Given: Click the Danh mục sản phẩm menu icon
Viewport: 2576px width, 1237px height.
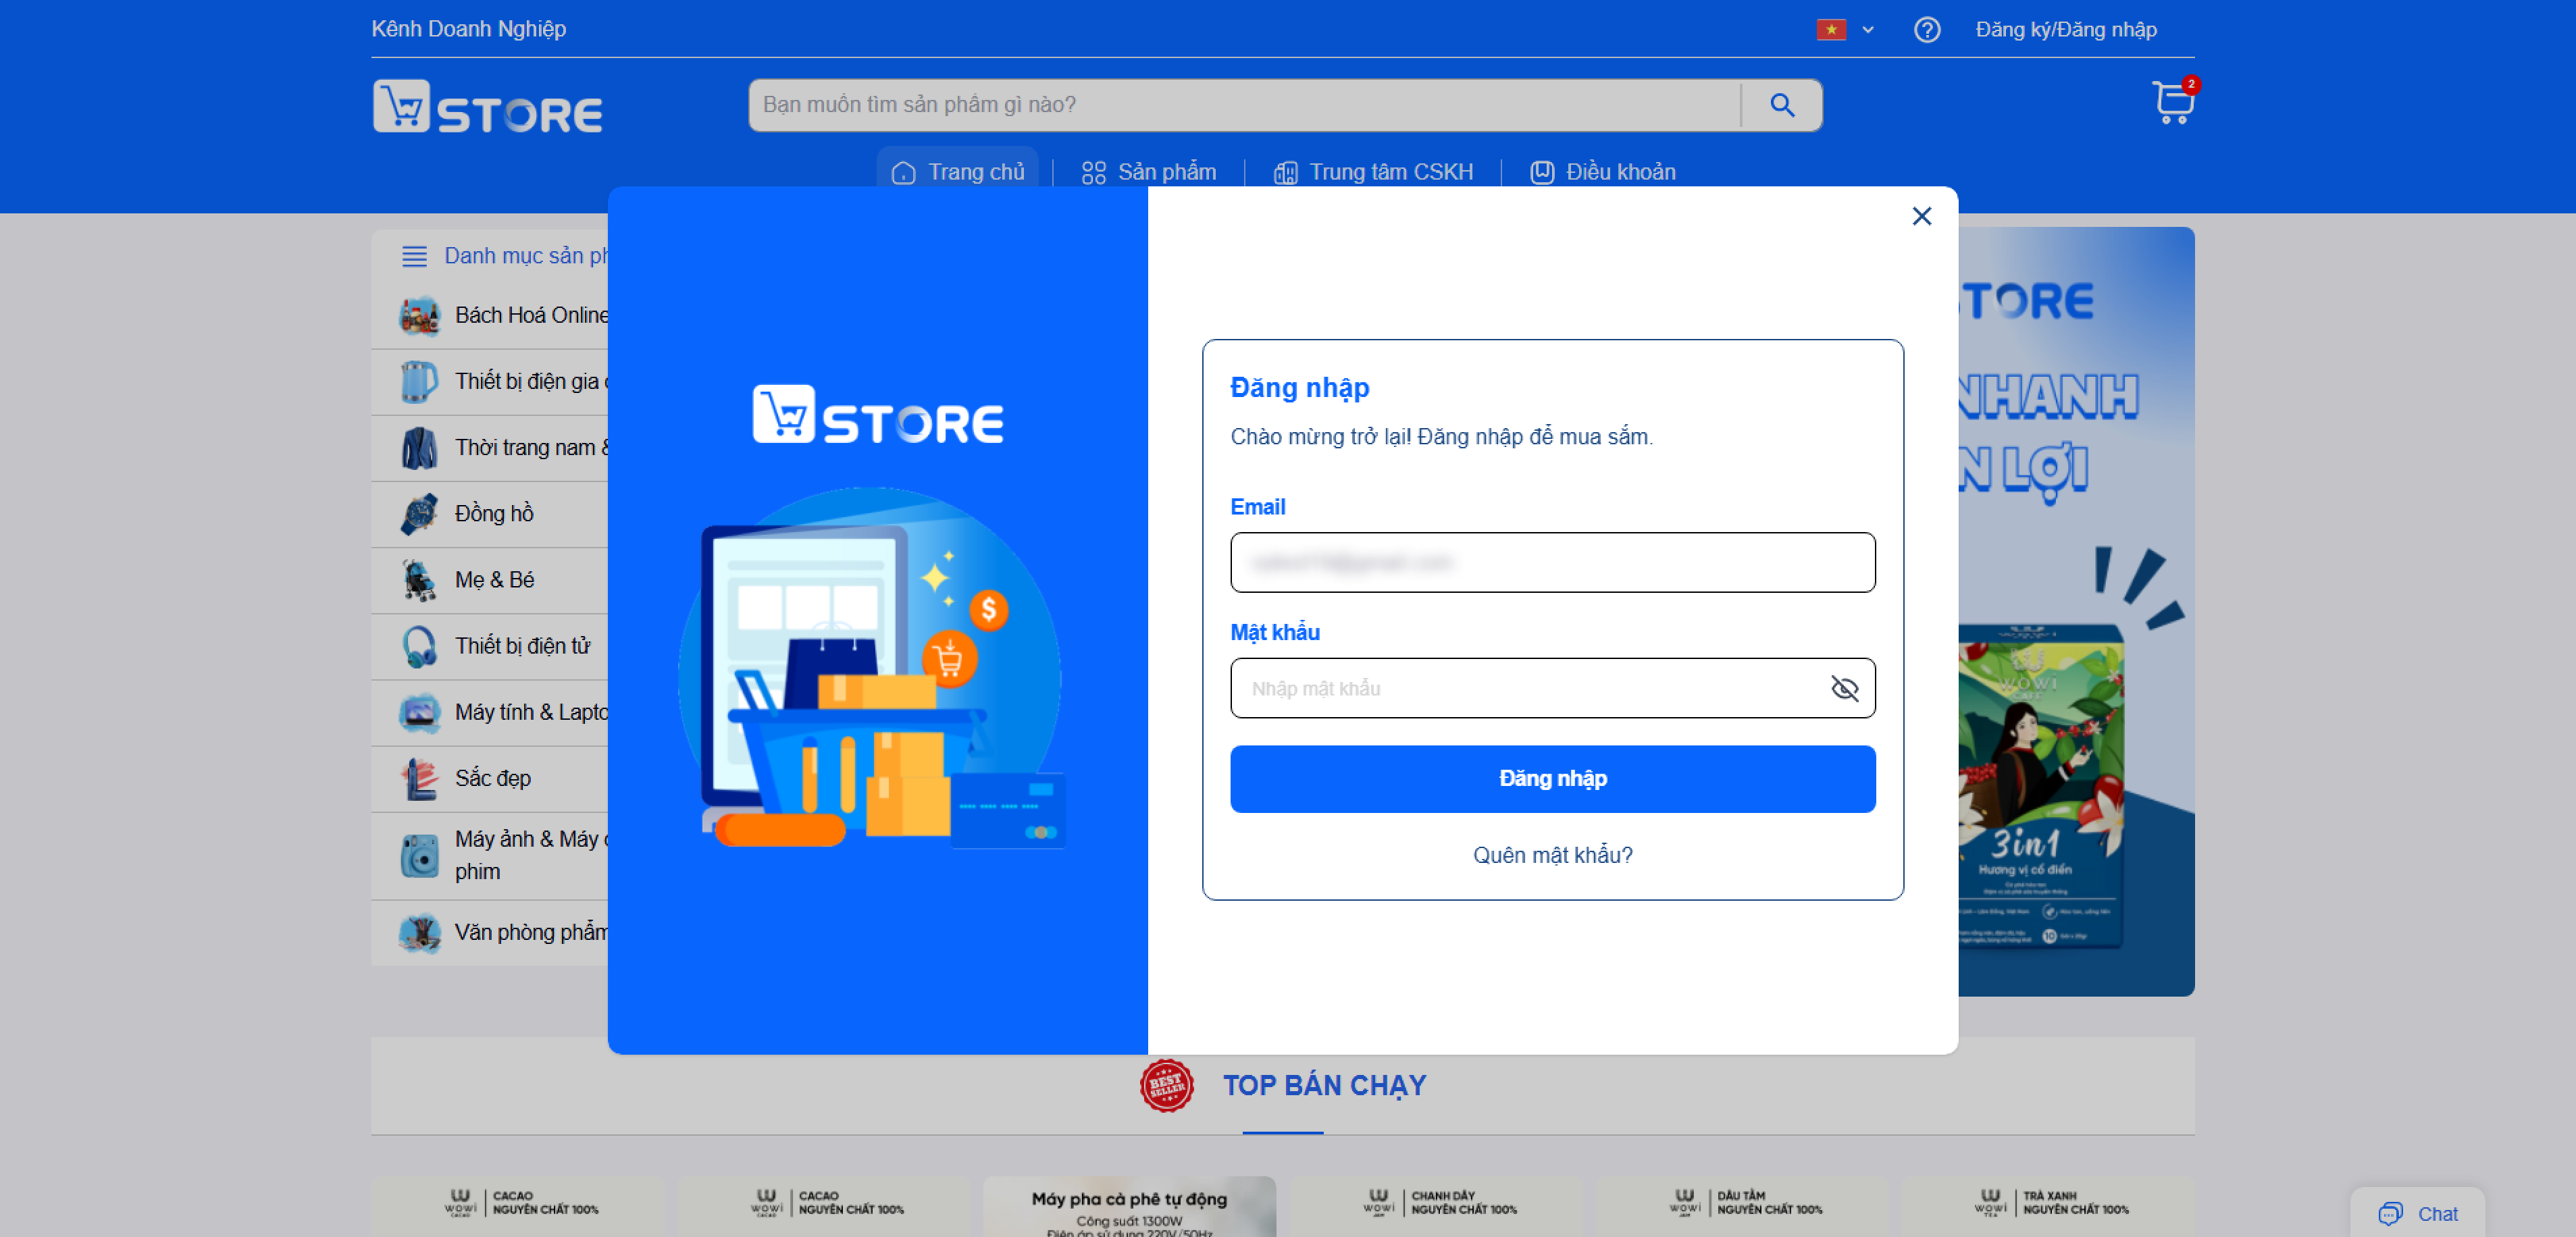Looking at the screenshot, I should (x=414, y=256).
